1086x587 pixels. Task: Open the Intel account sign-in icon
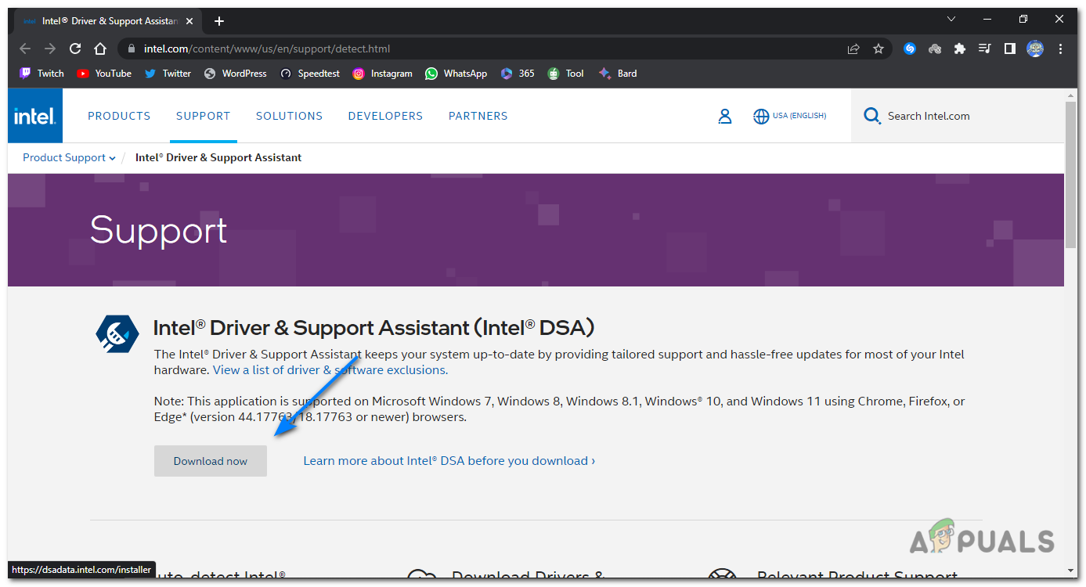[x=725, y=117]
